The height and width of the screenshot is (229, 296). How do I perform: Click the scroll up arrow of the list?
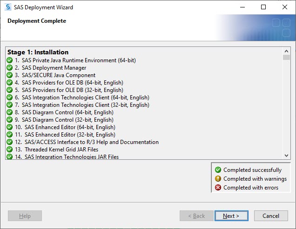tap(286, 51)
